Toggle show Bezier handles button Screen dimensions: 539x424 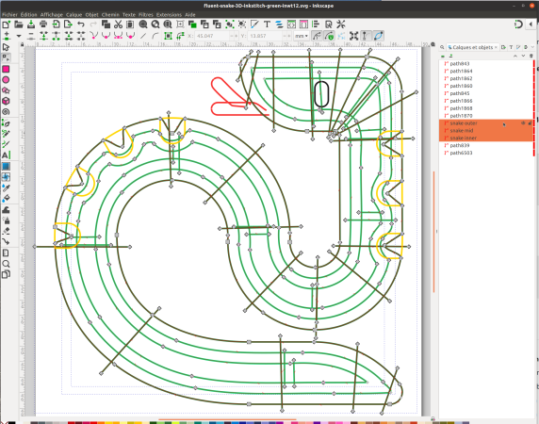tap(367, 36)
